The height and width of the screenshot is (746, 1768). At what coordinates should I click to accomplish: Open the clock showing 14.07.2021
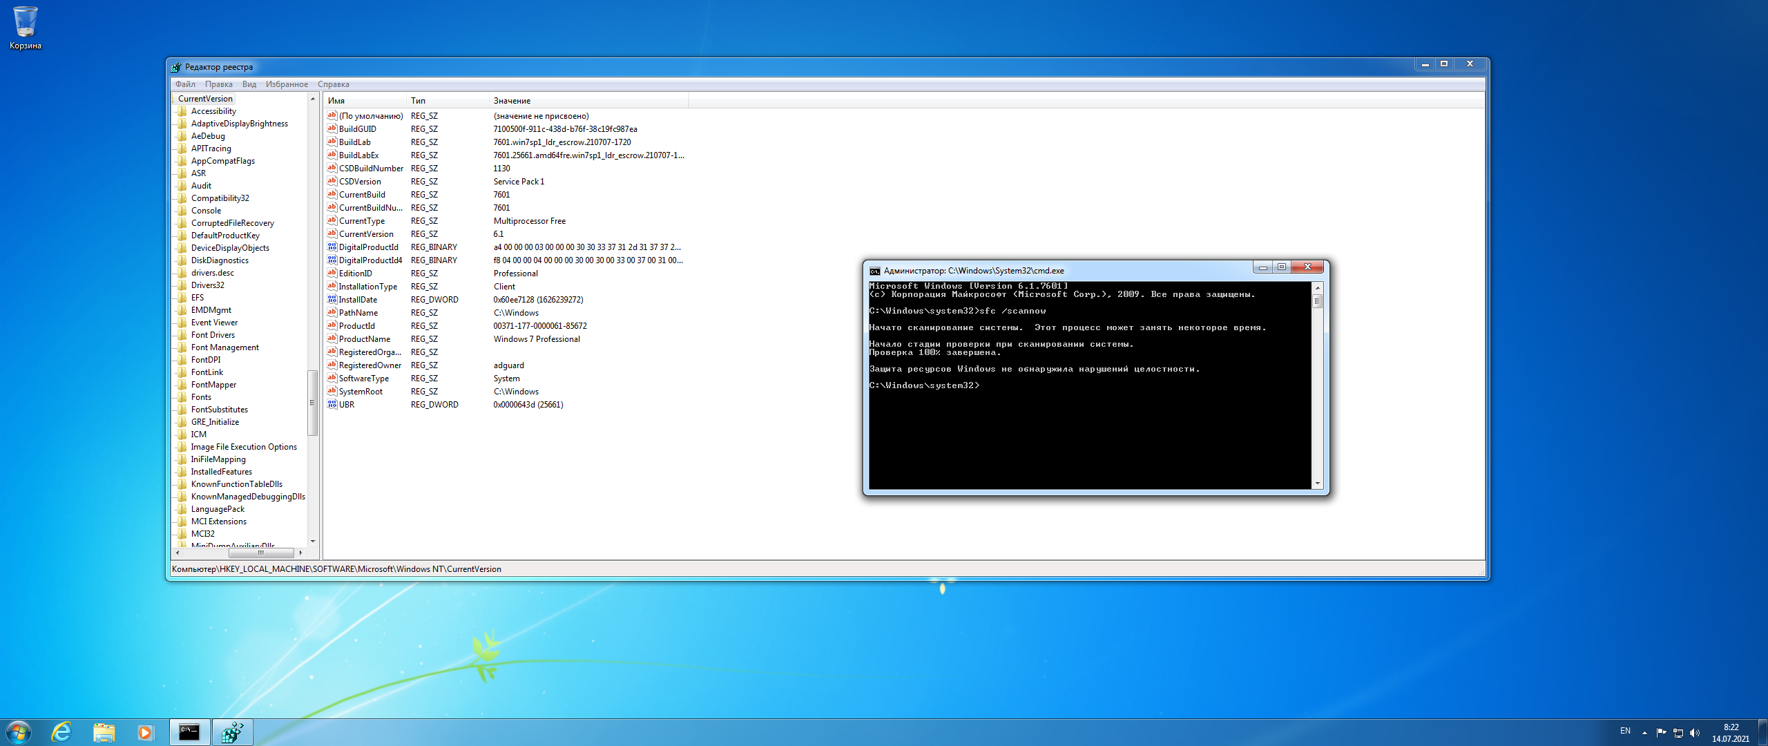(1730, 733)
